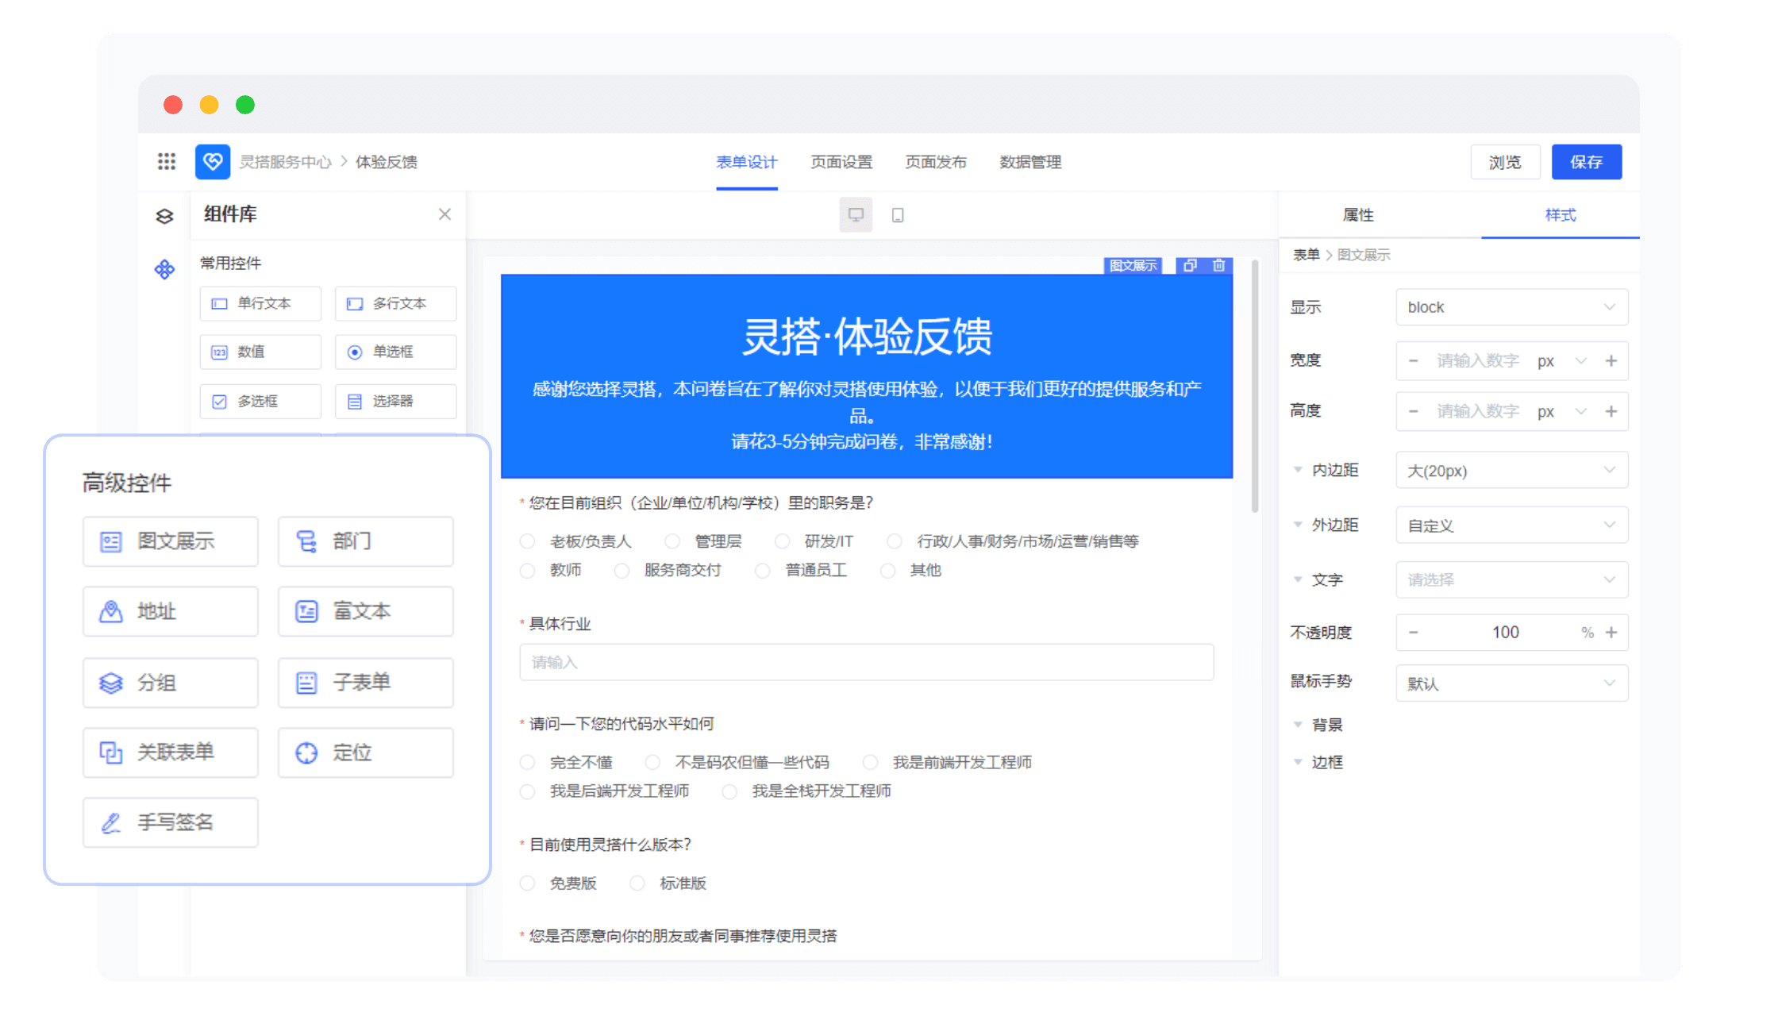The image size is (1778, 1016).
Task: Add the 图文展示 advanced control
Action: point(171,541)
